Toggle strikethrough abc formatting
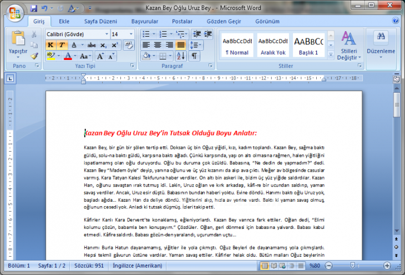This screenshot has height=275, width=405. point(92,45)
